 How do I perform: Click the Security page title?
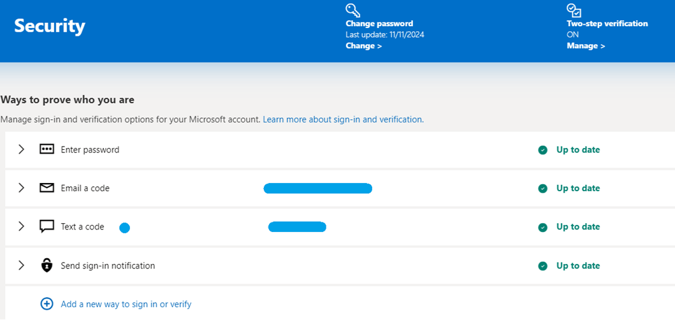point(50,26)
